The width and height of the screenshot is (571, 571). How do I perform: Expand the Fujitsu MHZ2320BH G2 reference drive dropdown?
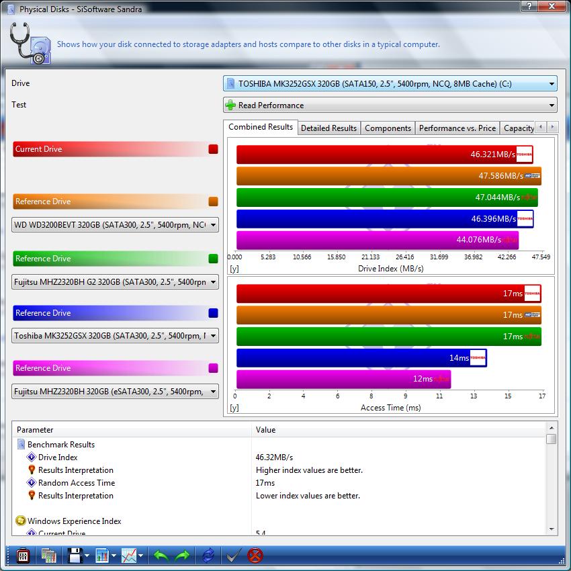coord(115,282)
